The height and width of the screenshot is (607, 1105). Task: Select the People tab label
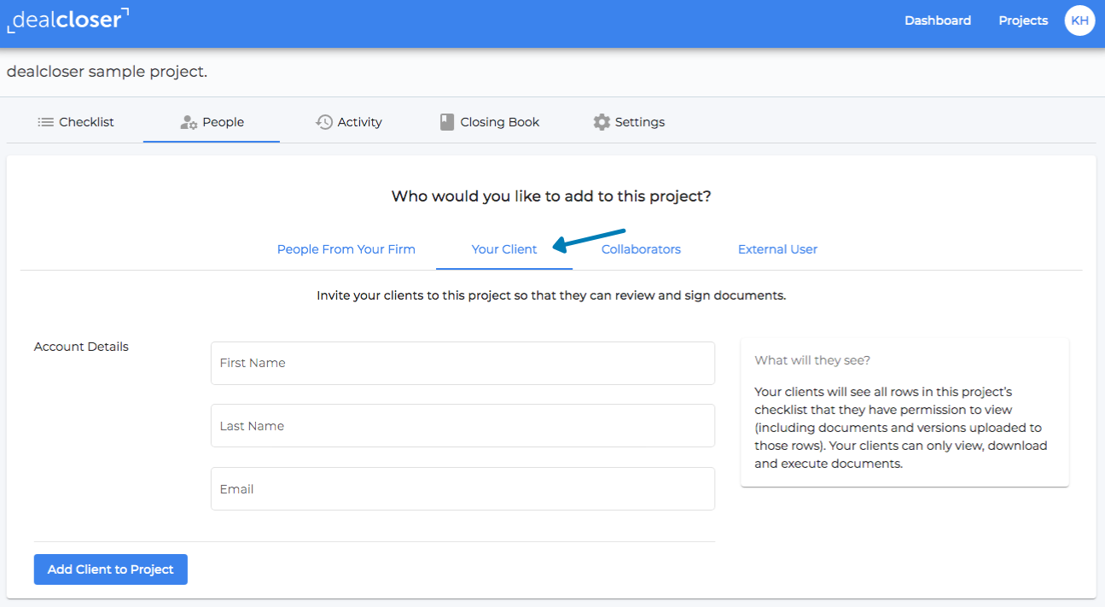point(224,122)
